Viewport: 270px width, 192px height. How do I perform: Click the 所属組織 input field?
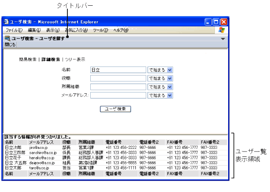pyautogui.click(x=118, y=87)
